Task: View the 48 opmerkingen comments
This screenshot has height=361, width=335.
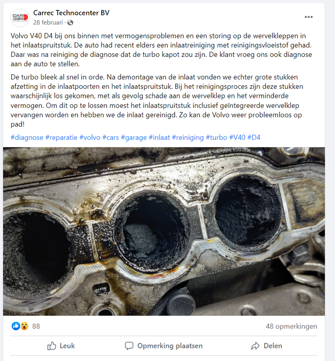Action: pyautogui.click(x=292, y=326)
